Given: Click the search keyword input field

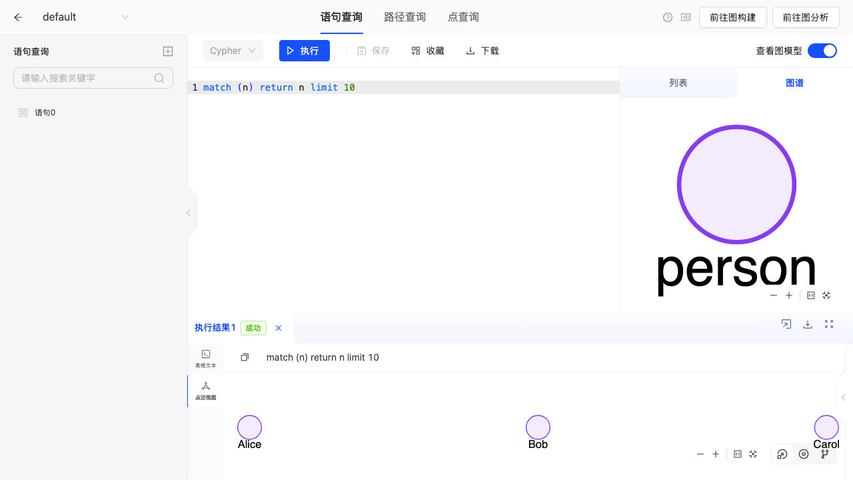Looking at the screenshot, I should [93, 78].
